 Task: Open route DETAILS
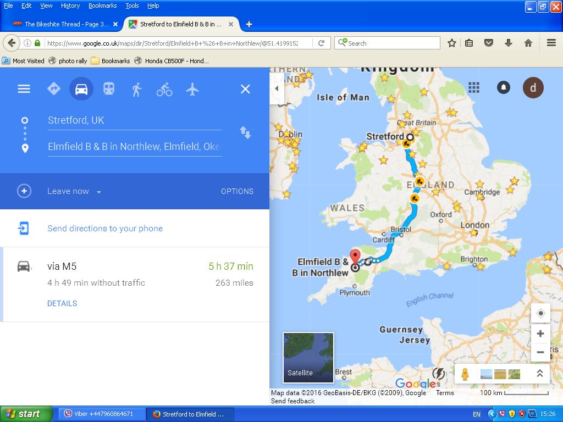(62, 303)
